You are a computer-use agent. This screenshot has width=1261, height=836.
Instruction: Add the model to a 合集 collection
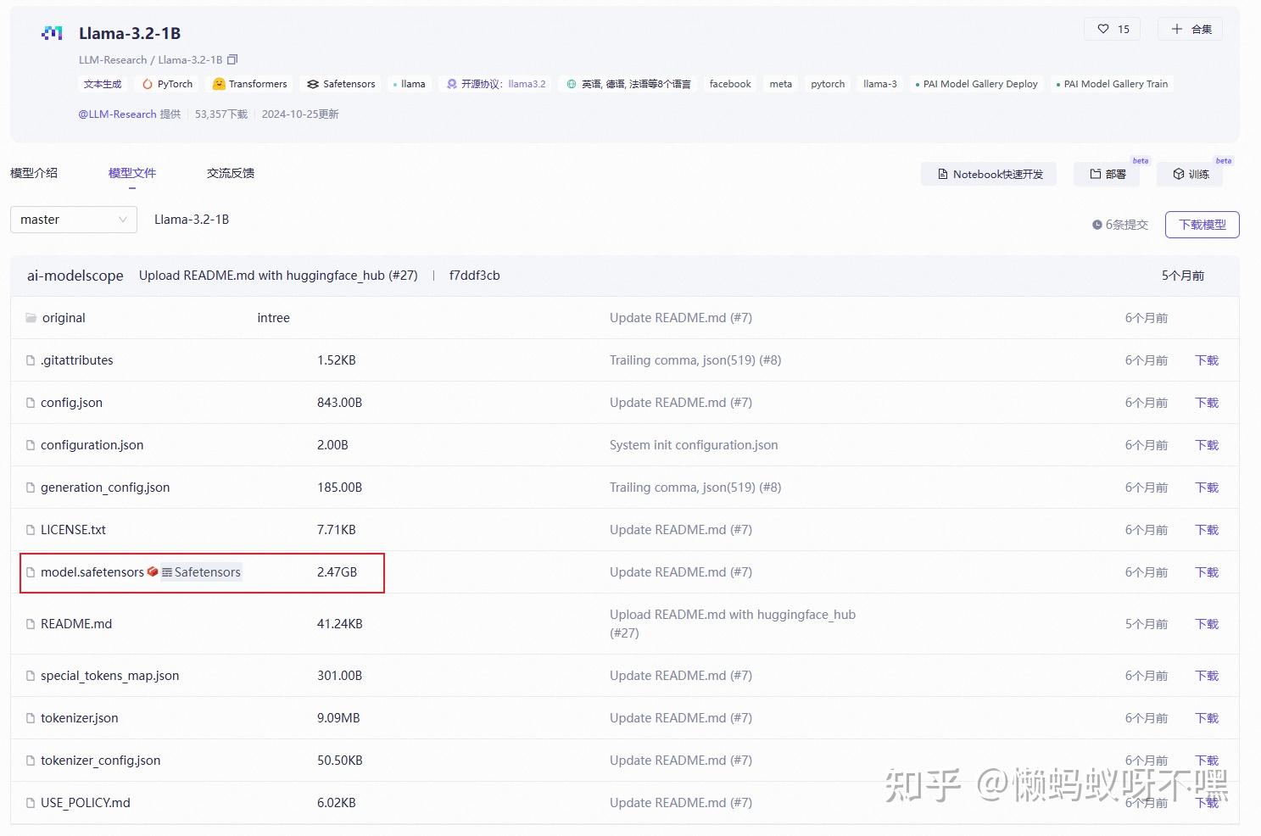[x=1191, y=29]
